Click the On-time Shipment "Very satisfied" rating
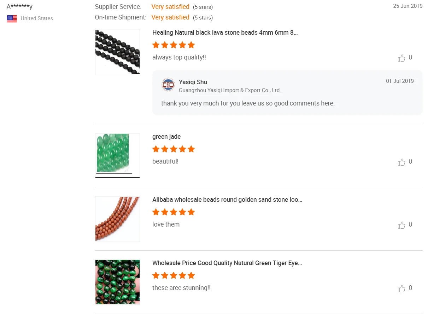This screenshot has height=314, width=428. pos(170,17)
